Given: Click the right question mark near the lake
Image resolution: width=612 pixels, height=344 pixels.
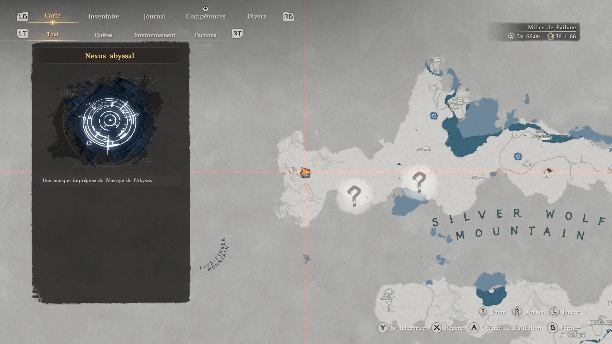Looking at the screenshot, I should pyautogui.click(x=419, y=182).
